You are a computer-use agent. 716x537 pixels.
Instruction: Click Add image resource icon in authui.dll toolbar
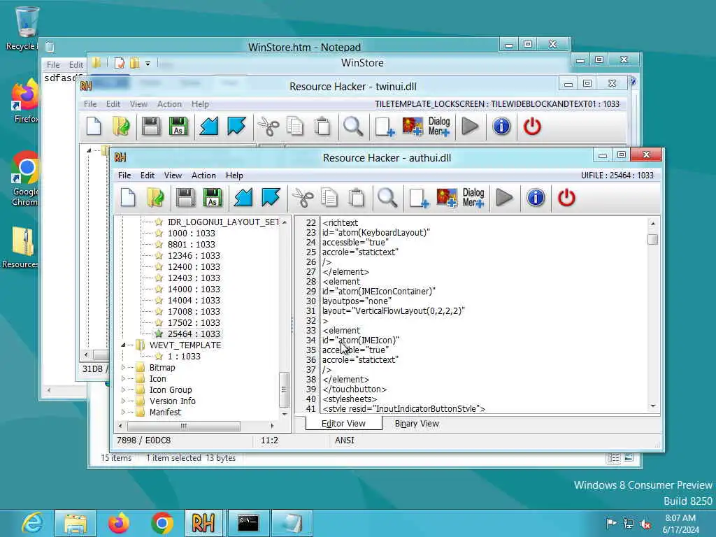pyautogui.click(x=447, y=198)
